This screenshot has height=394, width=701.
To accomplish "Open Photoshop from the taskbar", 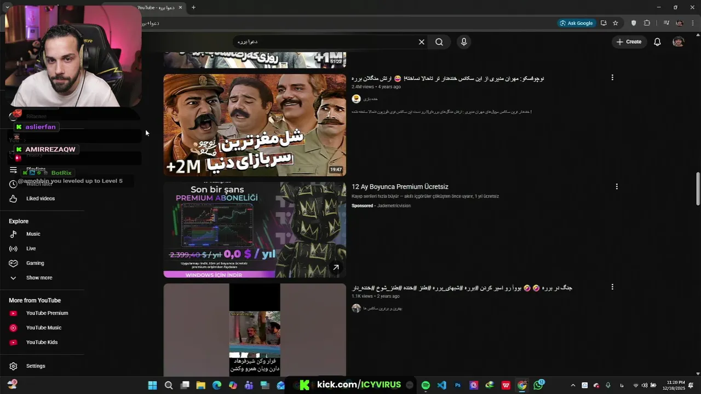I will click(x=458, y=385).
